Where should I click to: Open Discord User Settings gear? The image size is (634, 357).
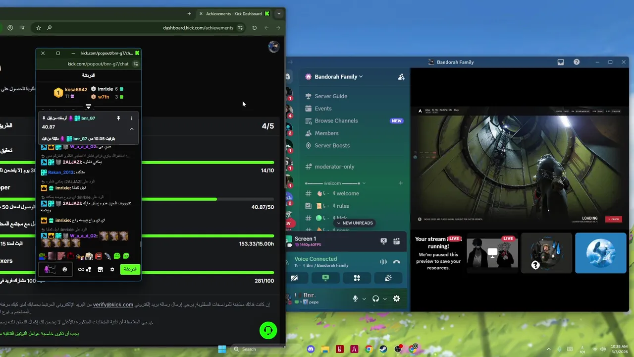click(396, 298)
